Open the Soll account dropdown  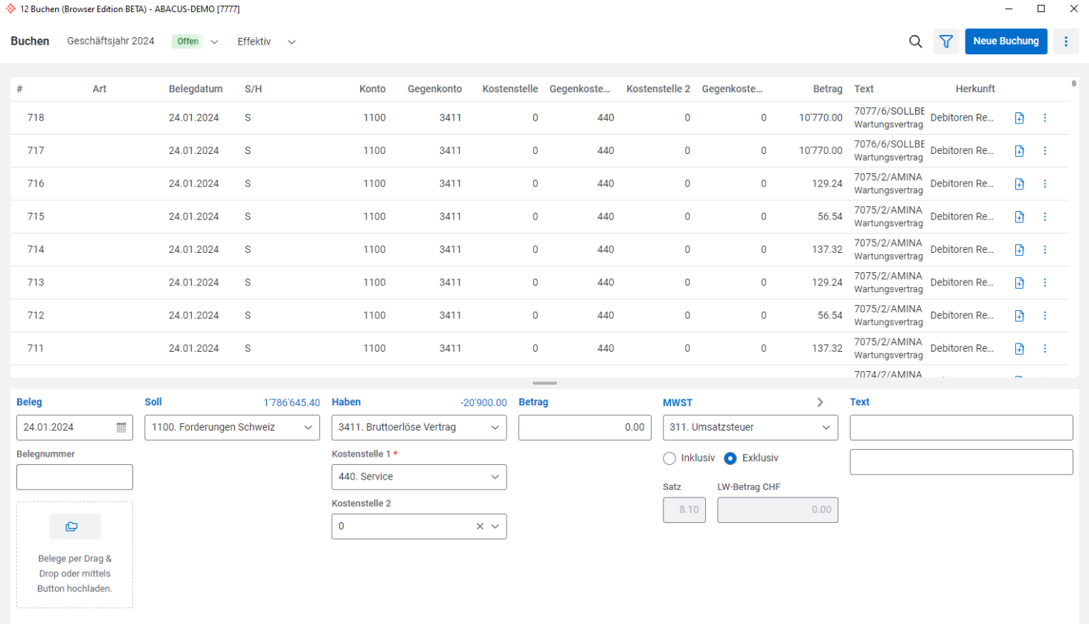[x=307, y=428]
